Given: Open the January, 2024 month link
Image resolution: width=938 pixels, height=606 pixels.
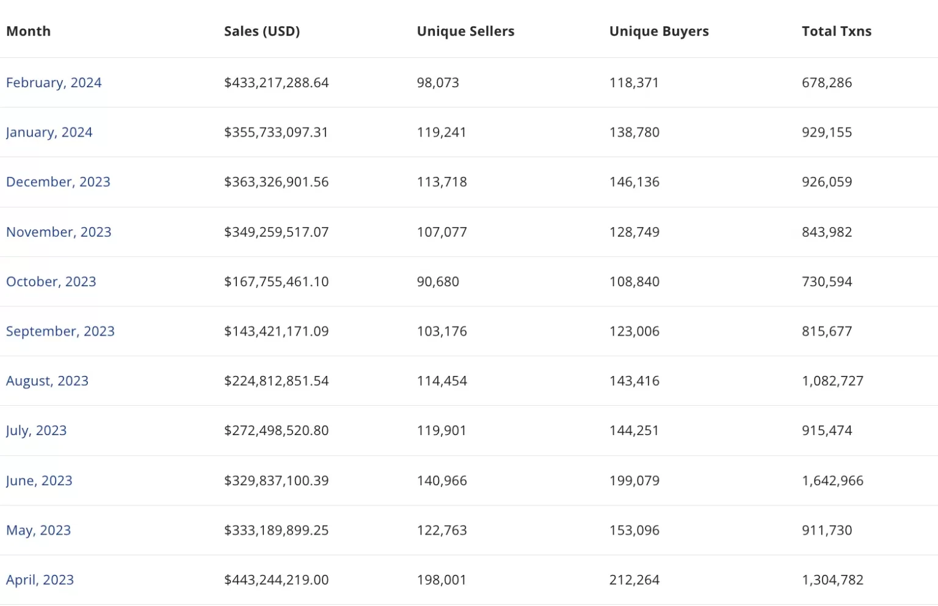Looking at the screenshot, I should (x=49, y=132).
